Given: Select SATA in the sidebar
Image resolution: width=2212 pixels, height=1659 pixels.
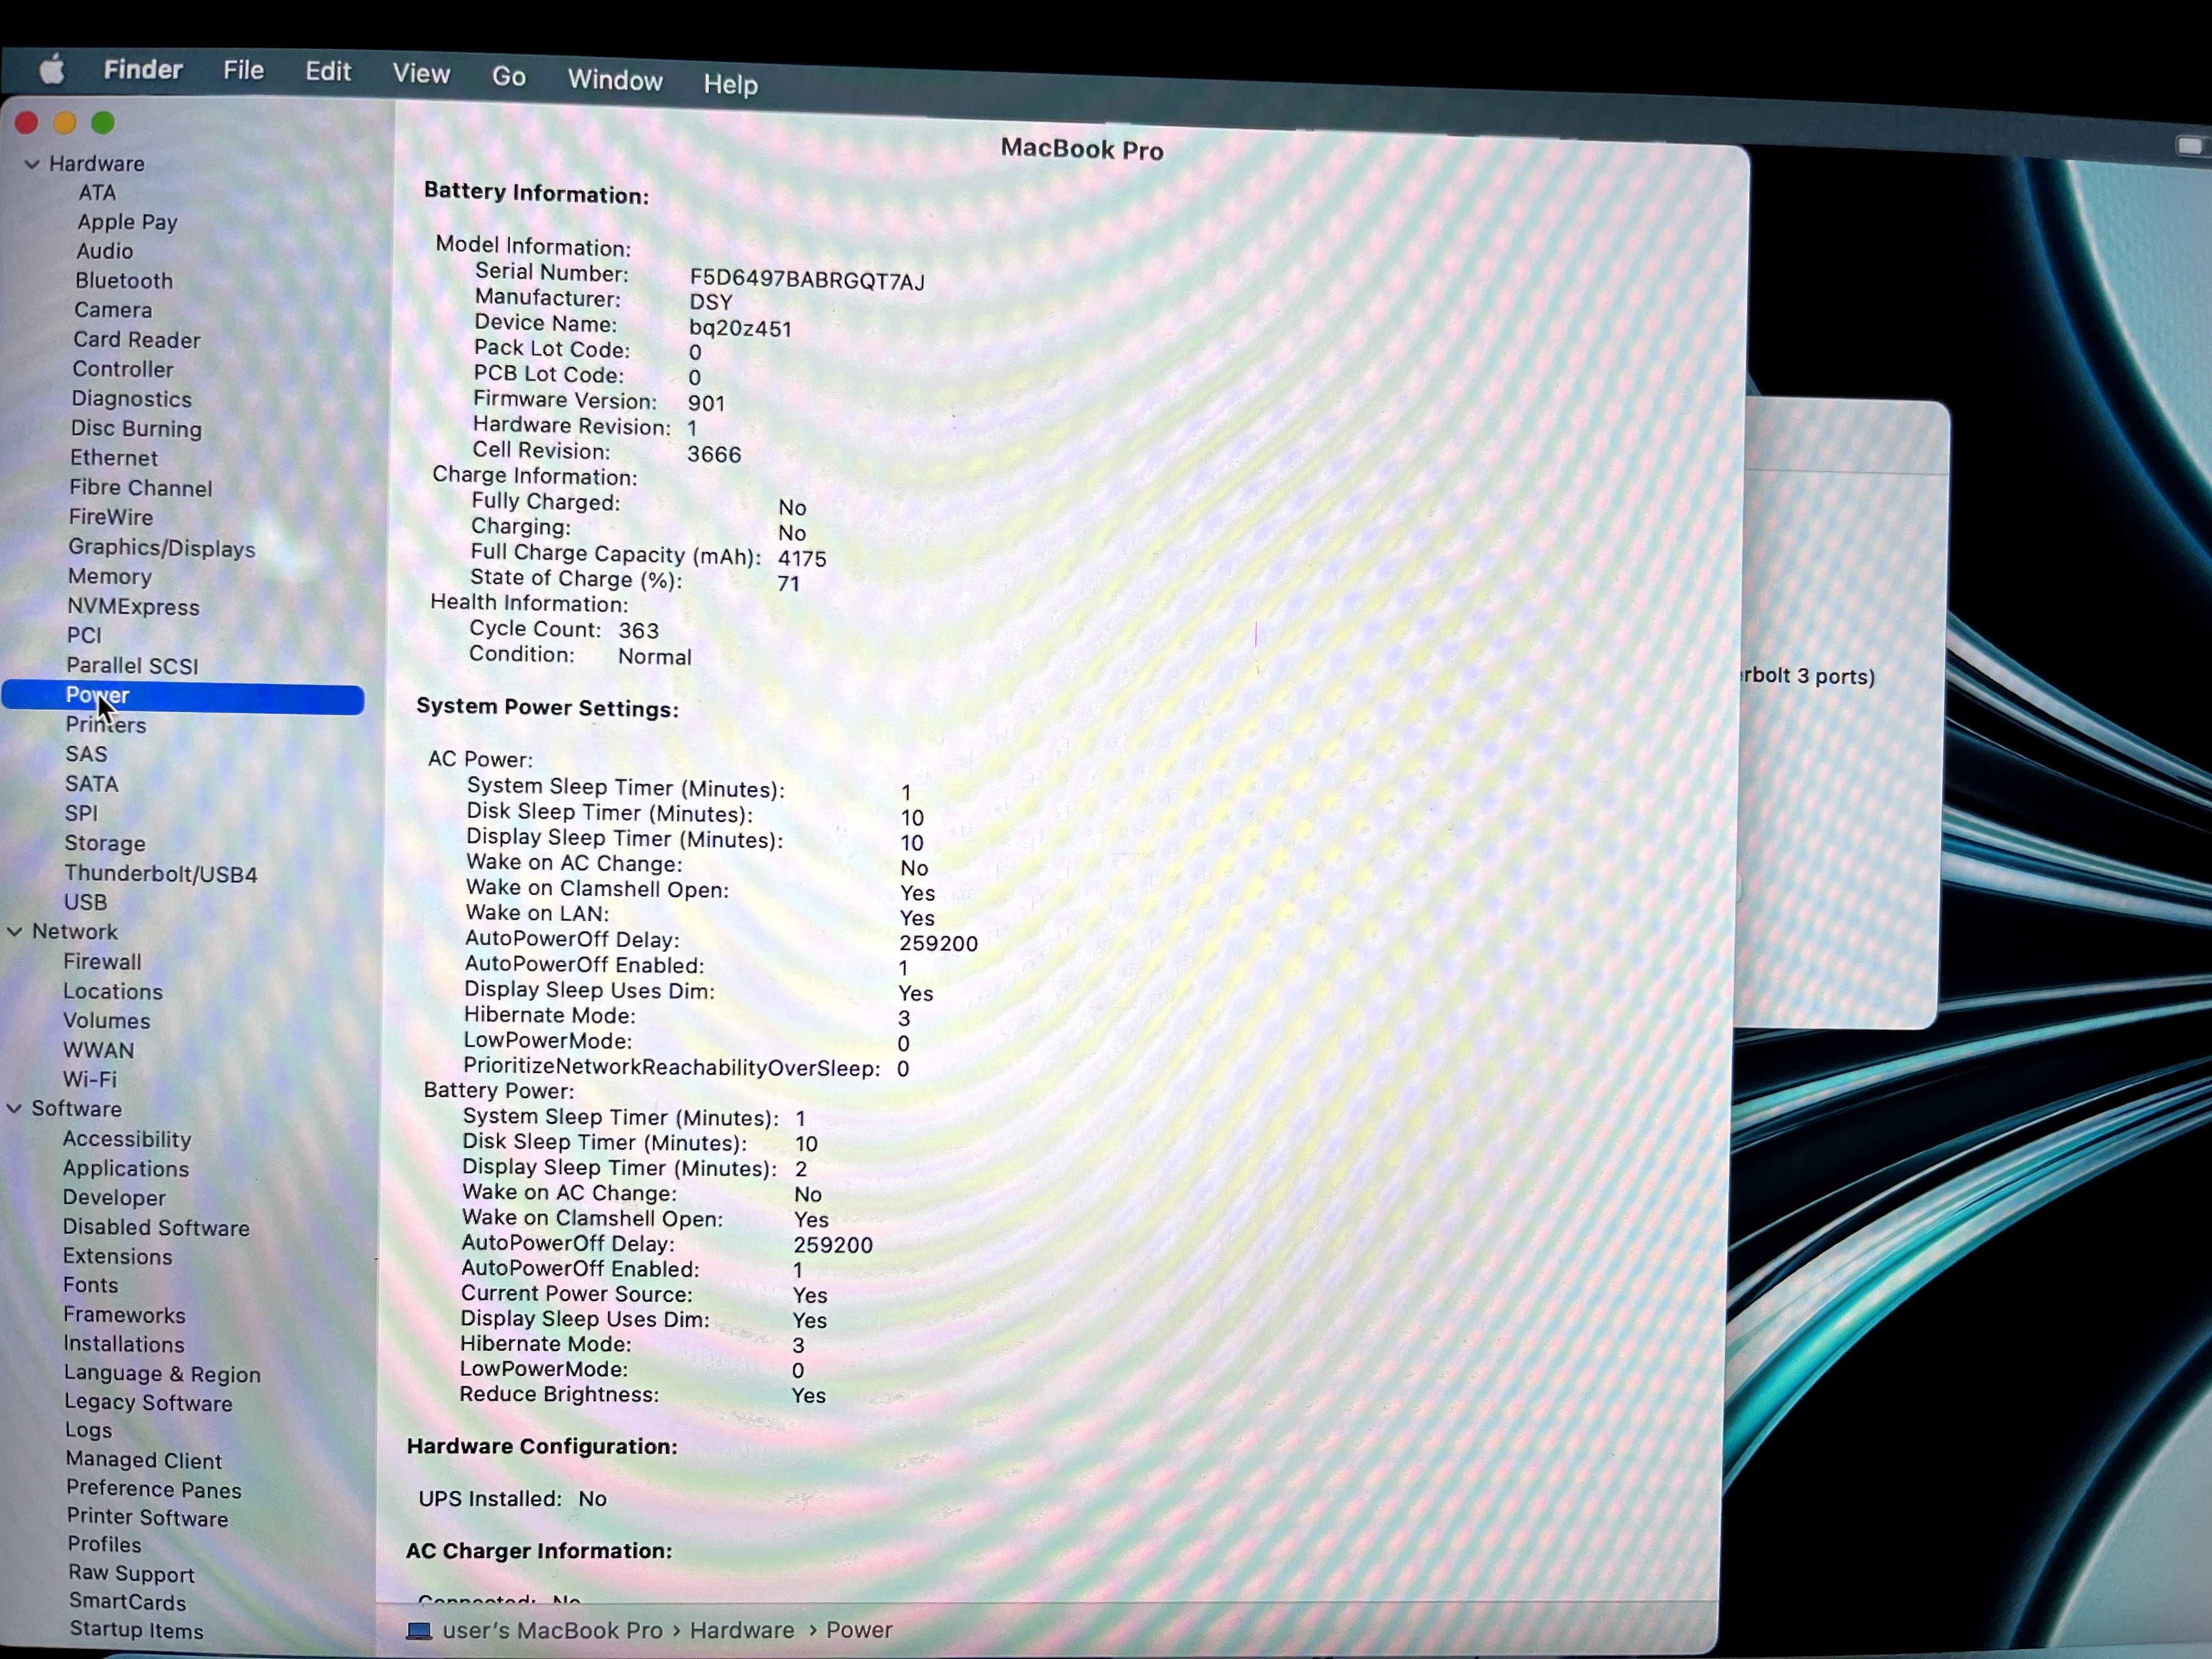Looking at the screenshot, I should coord(92,784).
